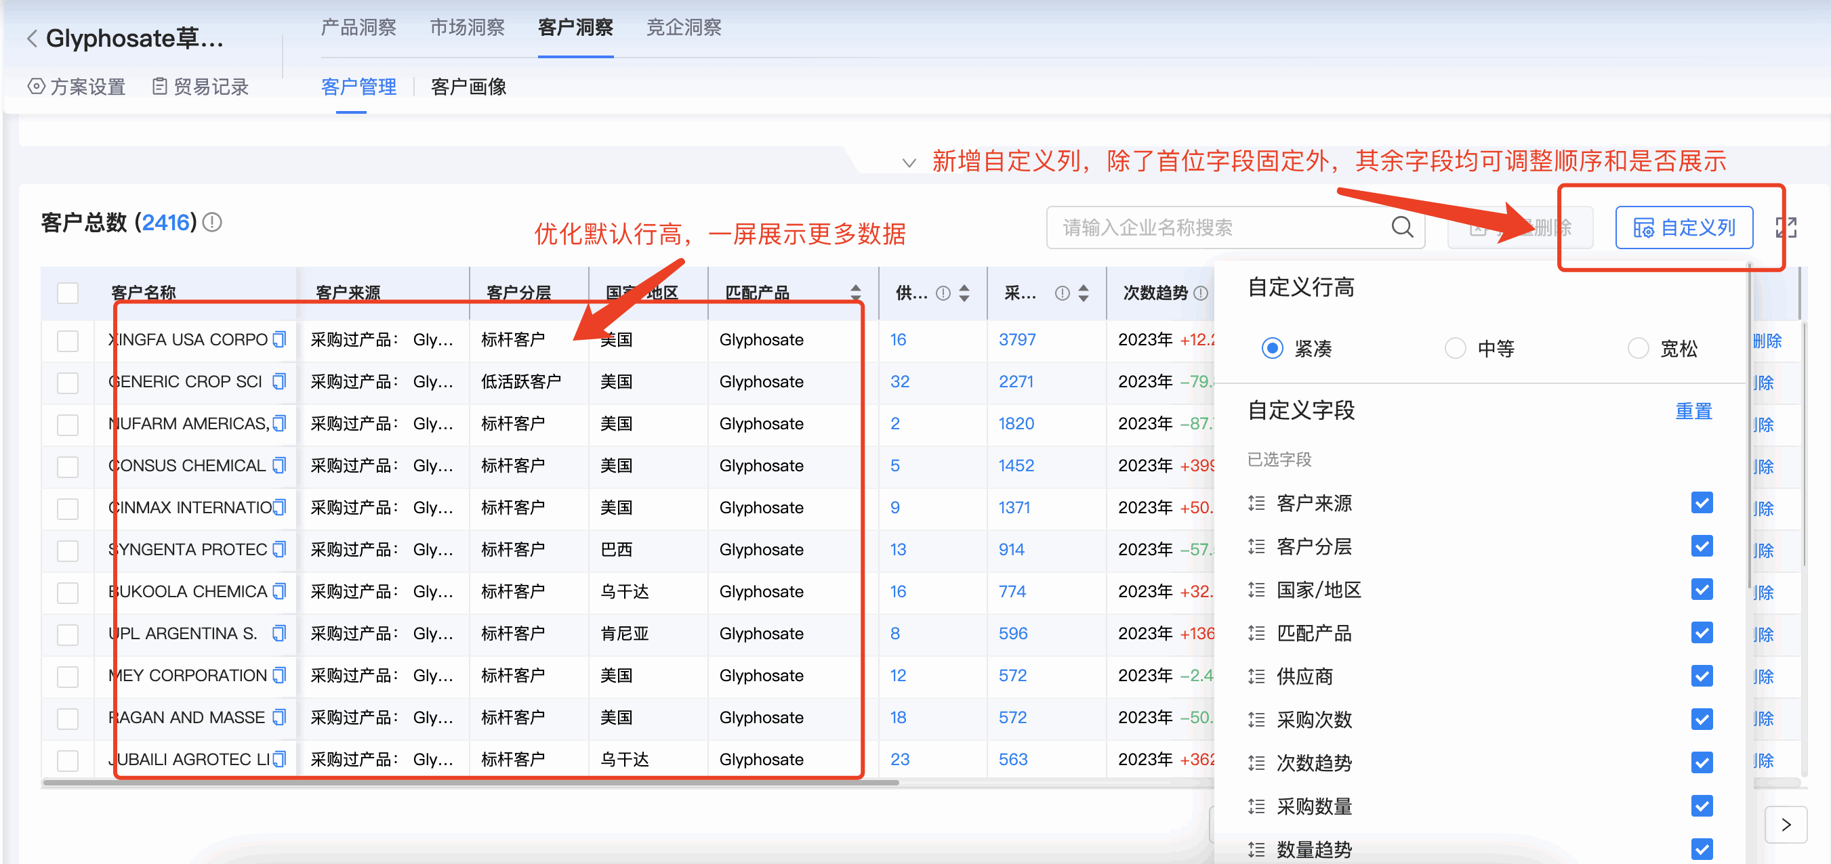Viewport: 1831px width, 864px height.
Task: Uncheck the 匹配产品 field visibility checkbox
Action: [x=1702, y=632]
